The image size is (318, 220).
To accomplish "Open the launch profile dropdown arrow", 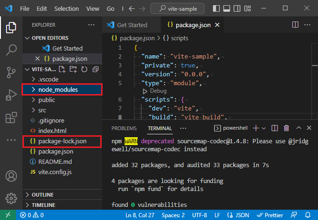I will coord(264,128).
